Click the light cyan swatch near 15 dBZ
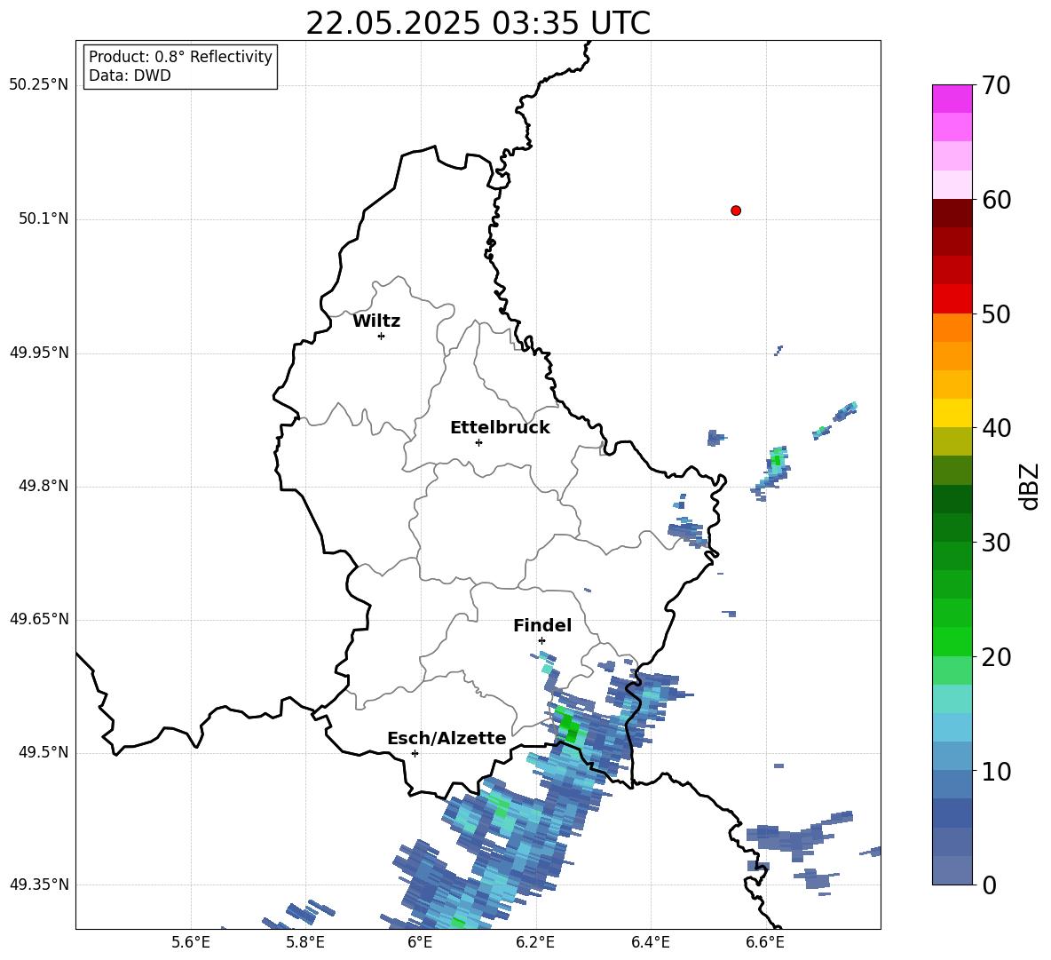This screenshot has width=1051, height=960. [x=952, y=699]
